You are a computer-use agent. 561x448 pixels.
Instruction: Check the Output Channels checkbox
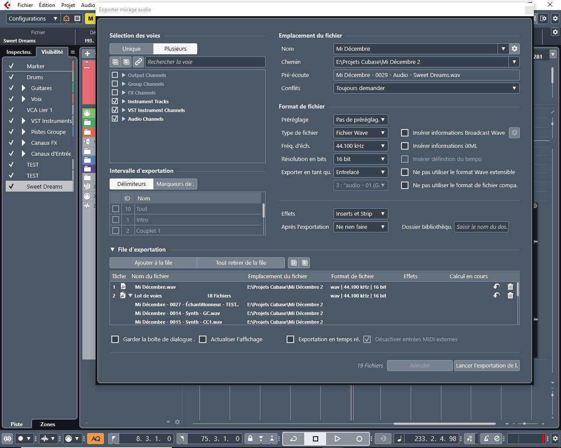coord(115,75)
